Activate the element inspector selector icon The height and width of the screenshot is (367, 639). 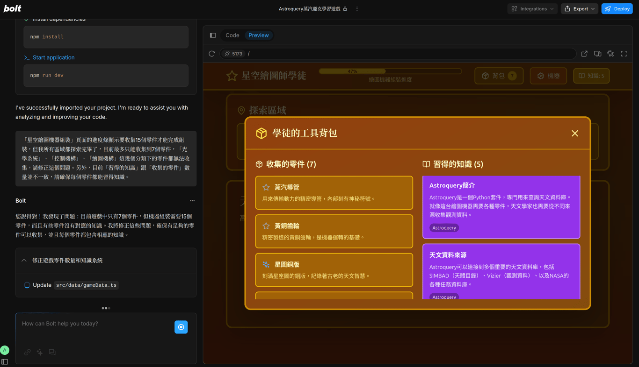coord(610,54)
